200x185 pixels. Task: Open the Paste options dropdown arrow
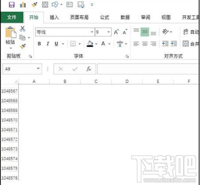11,48
